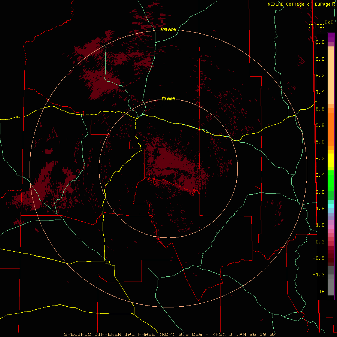337x337 pixels.
Task: Click the 1.8 value on the color scale
Action: [320, 209]
